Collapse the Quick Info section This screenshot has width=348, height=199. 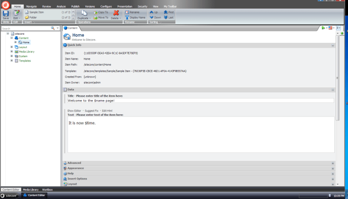click(333, 45)
